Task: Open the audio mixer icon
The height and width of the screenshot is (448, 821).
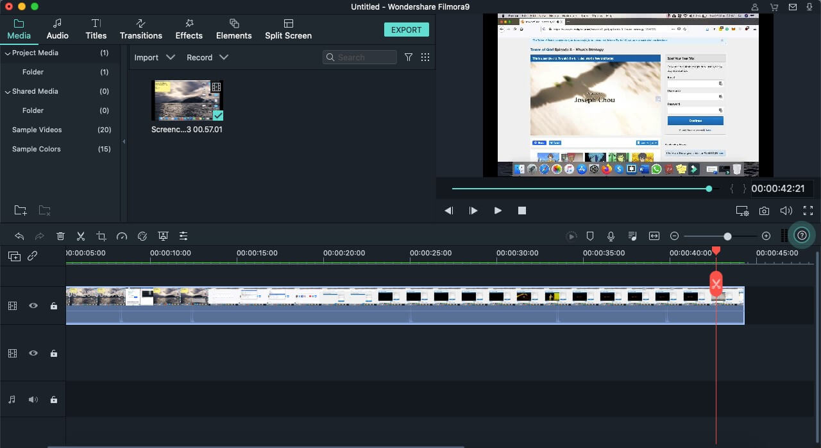Action: pyautogui.click(x=632, y=236)
